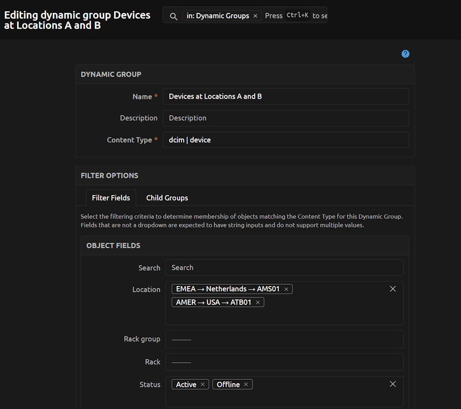Clear all selected Locations with the X icon
Image resolution: width=461 pixels, height=409 pixels.
pos(393,289)
